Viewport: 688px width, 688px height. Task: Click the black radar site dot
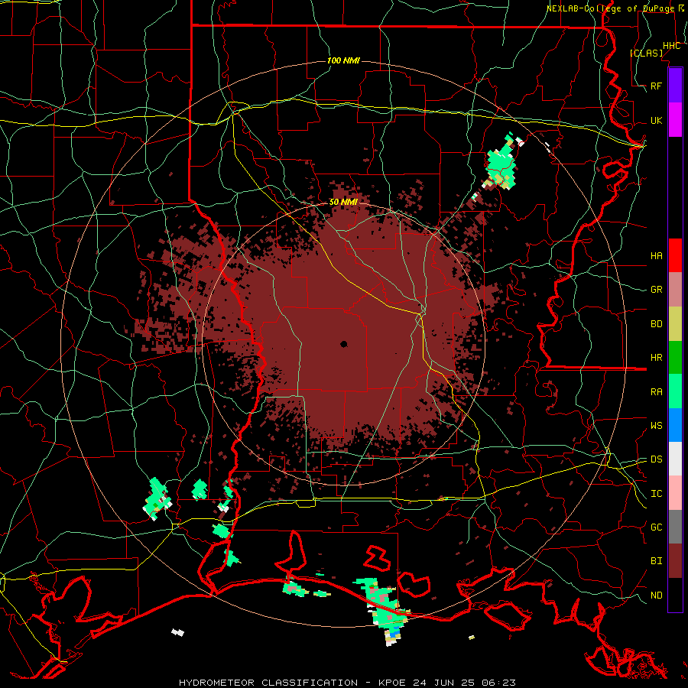click(x=343, y=344)
